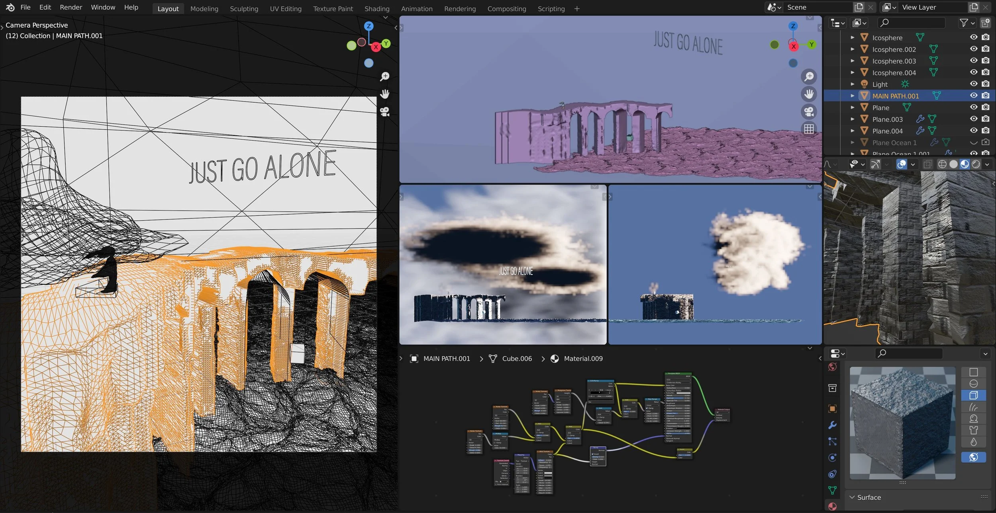The image size is (996, 513).
Task: Disable rendering for Plane.003 camera icon
Action: click(x=985, y=119)
